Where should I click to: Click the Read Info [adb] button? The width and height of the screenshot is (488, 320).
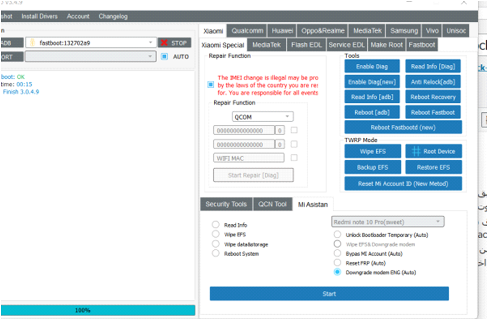(372, 97)
